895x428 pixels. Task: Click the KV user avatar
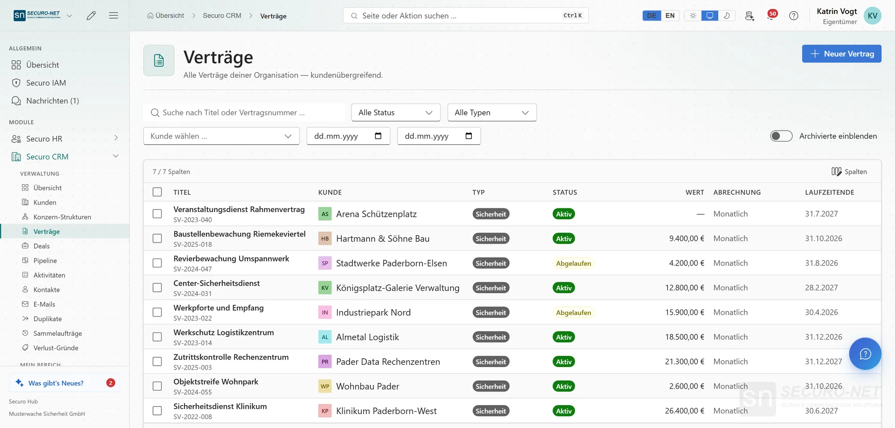(x=872, y=15)
